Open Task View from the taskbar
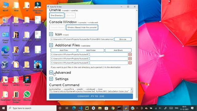 (67, 108)
